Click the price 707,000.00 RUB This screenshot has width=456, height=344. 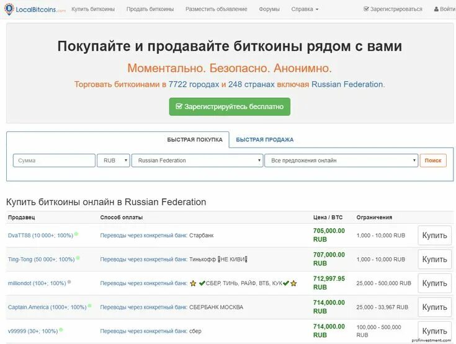click(x=329, y=259)
